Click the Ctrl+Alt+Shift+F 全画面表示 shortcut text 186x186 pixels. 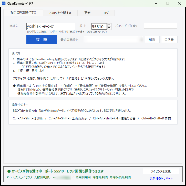click(68, 118)
